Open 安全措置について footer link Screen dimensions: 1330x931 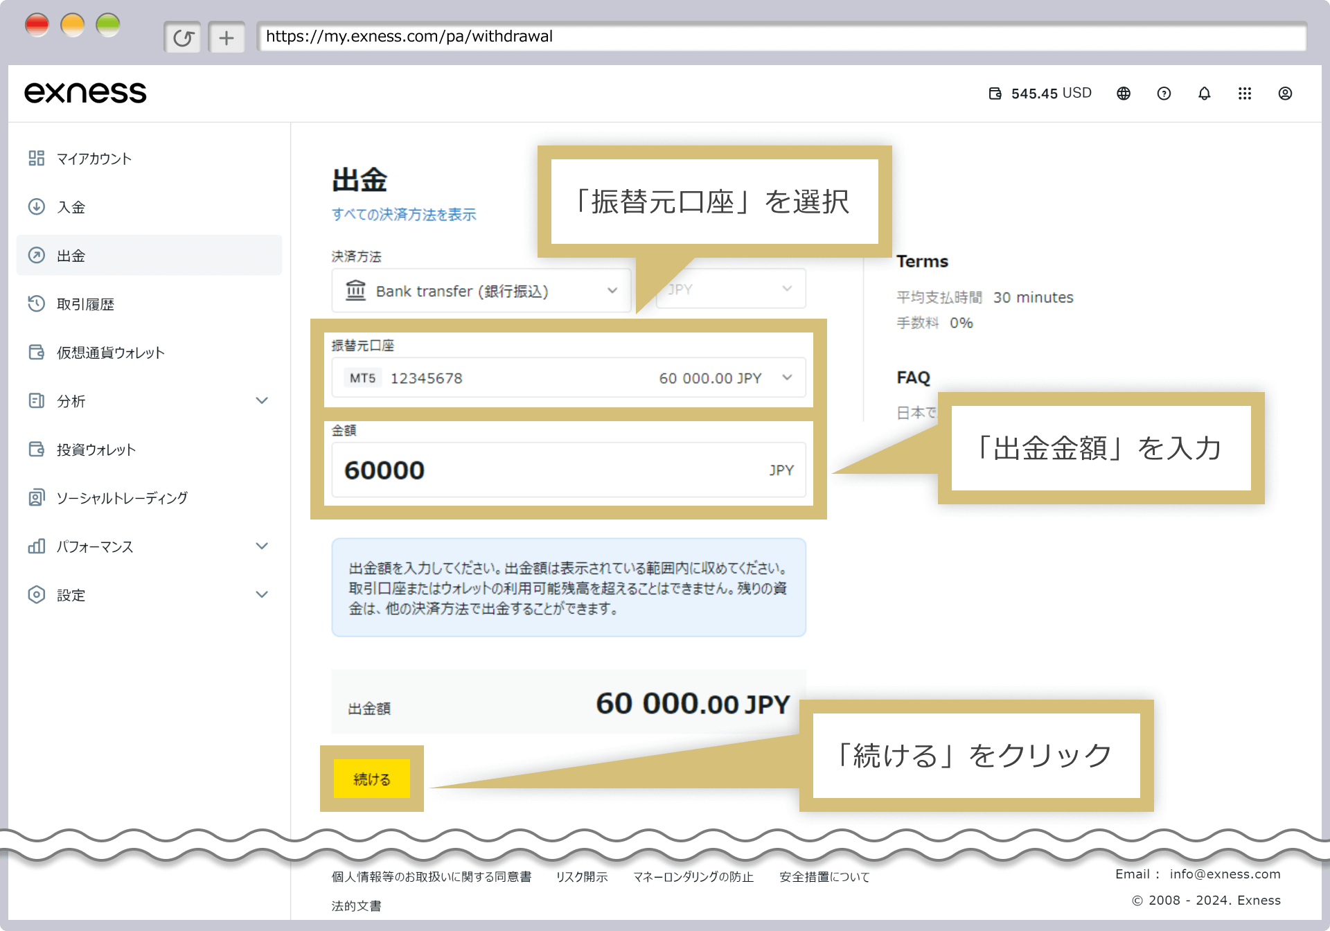pyautogui.click(x=824, y=877)
